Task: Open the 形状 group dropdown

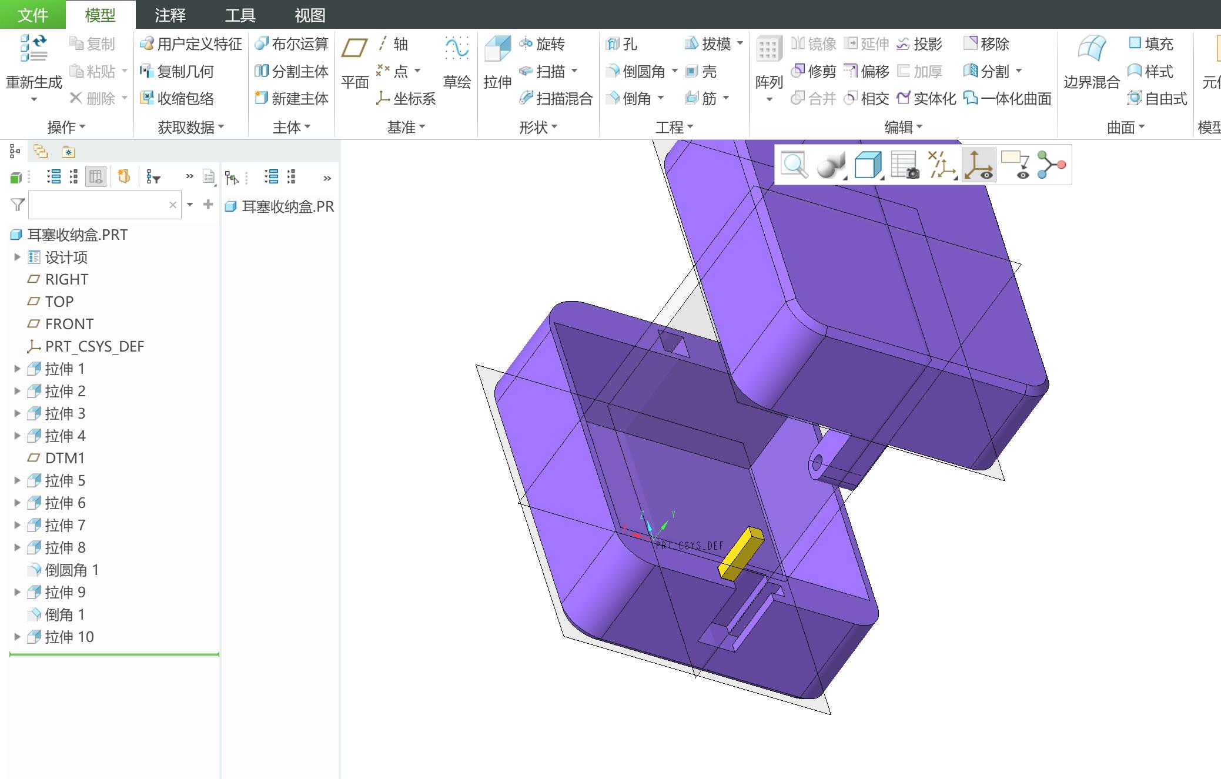Action: point(538,127)
